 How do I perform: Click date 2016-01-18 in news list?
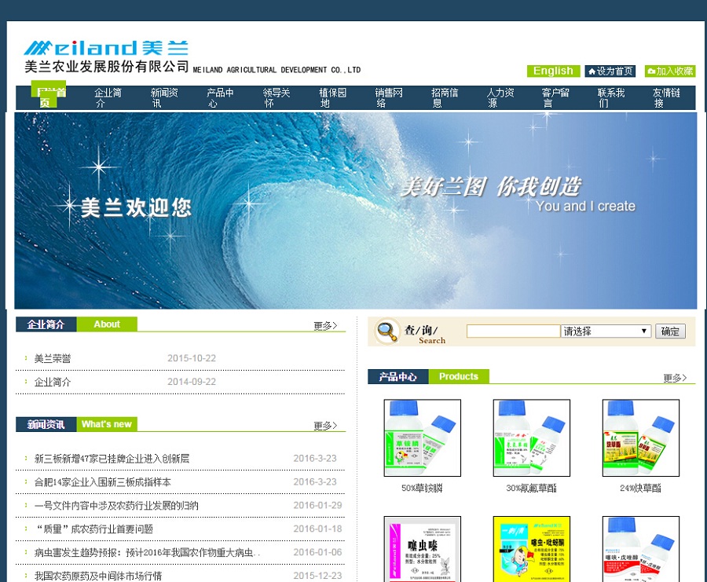(x=318, y=529)
